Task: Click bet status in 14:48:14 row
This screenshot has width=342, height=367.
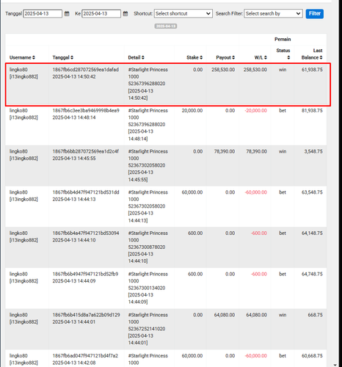Action: click(x=283, y=111)
